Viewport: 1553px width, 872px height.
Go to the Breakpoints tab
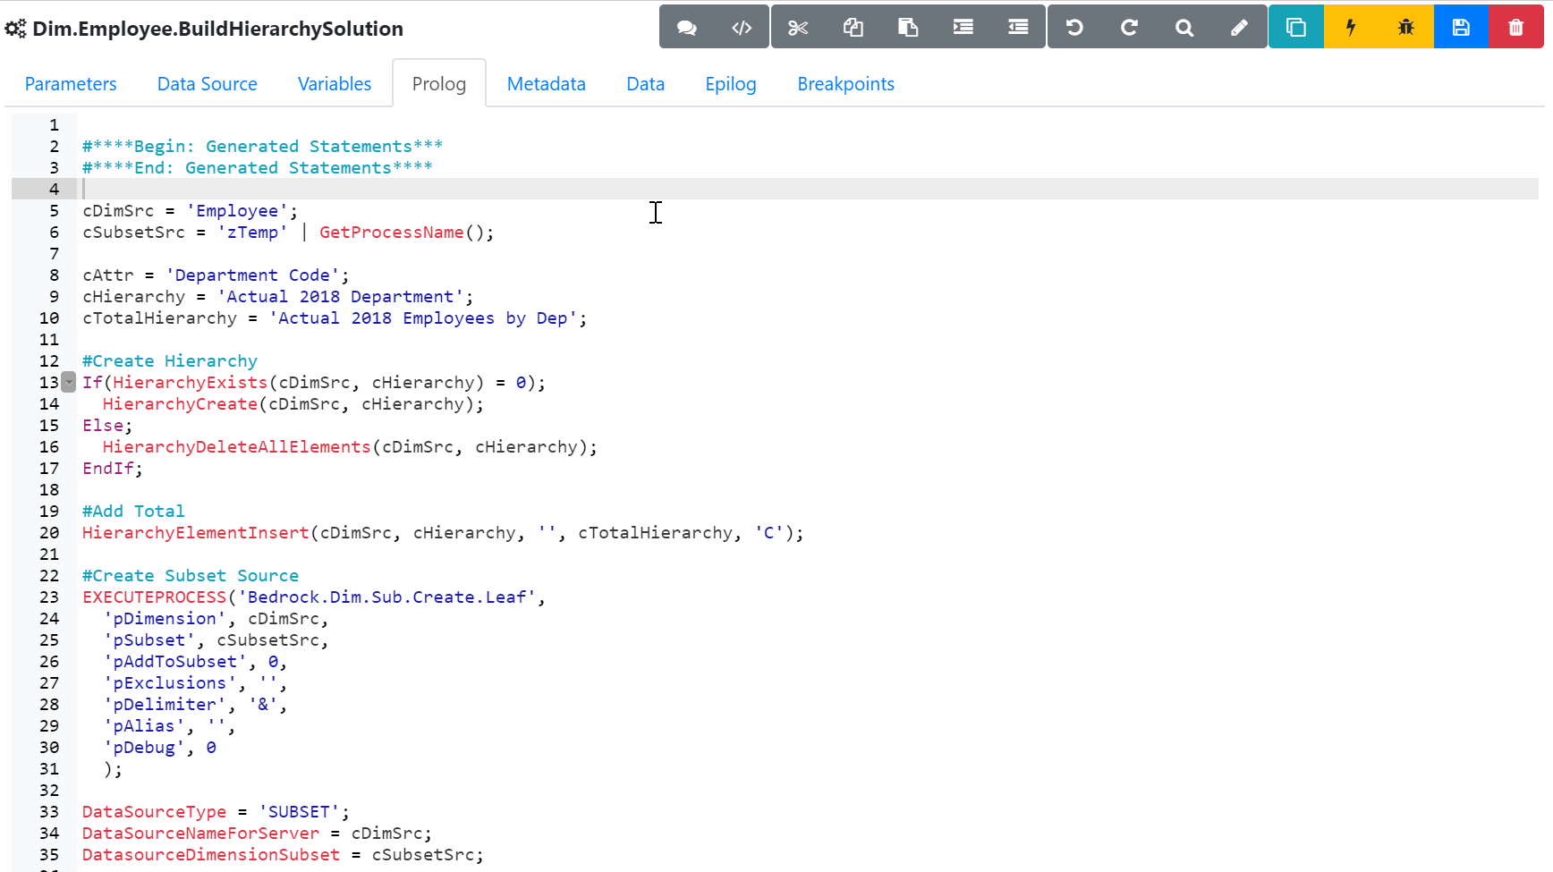(x=845, y=84)
